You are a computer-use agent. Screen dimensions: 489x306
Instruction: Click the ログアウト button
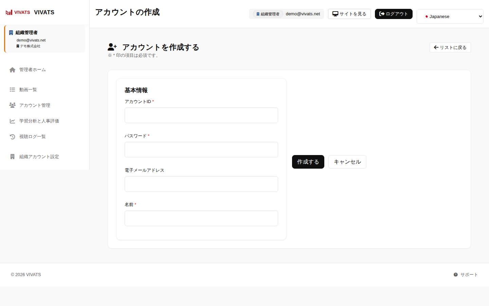click(x=394, y=14)
